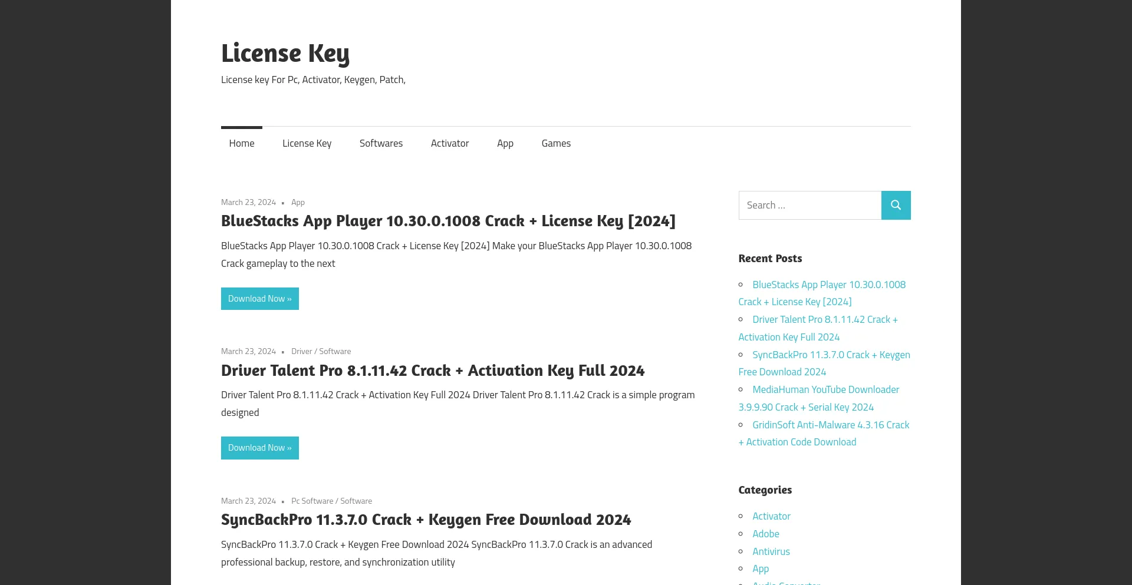Click the date on the SyncBackPro post
The height and width of the screenshot is (585, 1132).
tap(248, 501)
